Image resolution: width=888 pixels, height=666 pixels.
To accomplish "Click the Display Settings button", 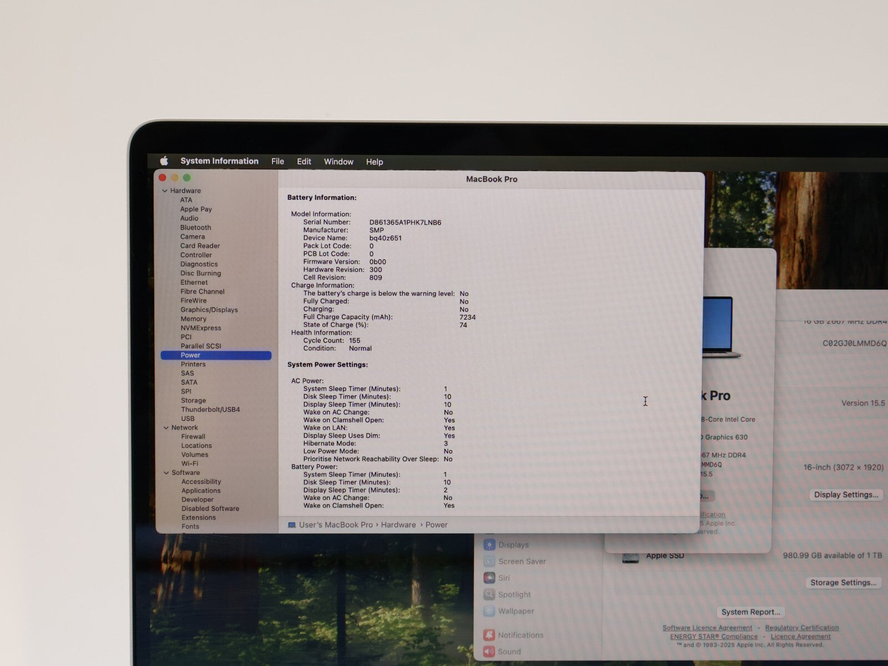I will [x=846, y=495].
